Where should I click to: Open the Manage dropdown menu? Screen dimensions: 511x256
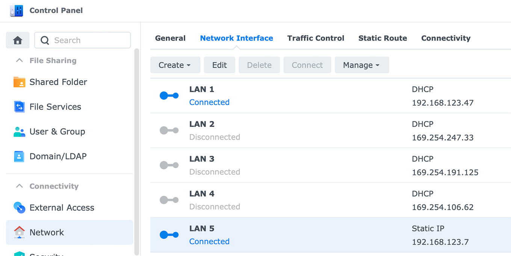(x=361, y=65)
